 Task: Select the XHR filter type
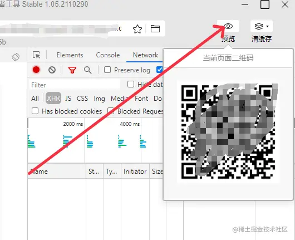click(x=53, y=98)
